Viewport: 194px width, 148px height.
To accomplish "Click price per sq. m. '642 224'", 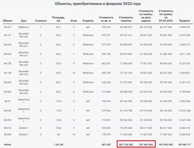I will point(106,82).
